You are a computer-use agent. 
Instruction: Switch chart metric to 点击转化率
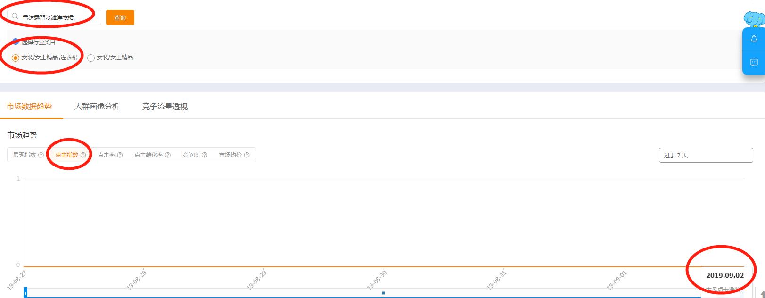pos(148,155)
